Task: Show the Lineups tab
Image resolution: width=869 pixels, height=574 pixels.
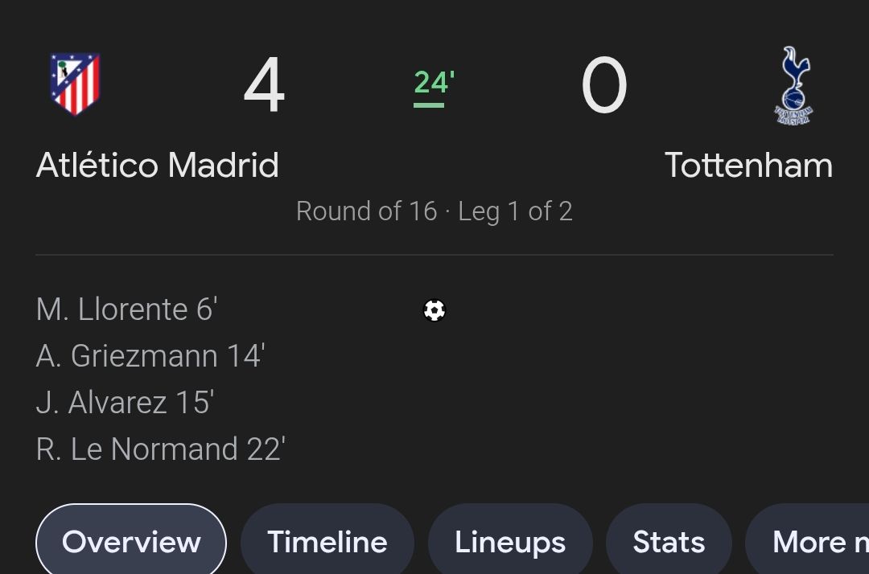Action: (510, 542)
